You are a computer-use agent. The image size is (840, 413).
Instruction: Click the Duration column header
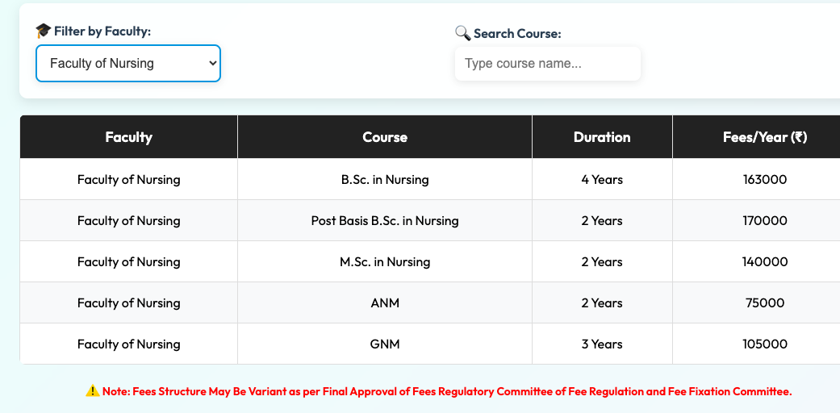(x=602, y=137)
